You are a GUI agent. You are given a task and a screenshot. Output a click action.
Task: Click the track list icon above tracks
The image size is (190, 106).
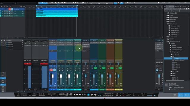click(1, 6)
